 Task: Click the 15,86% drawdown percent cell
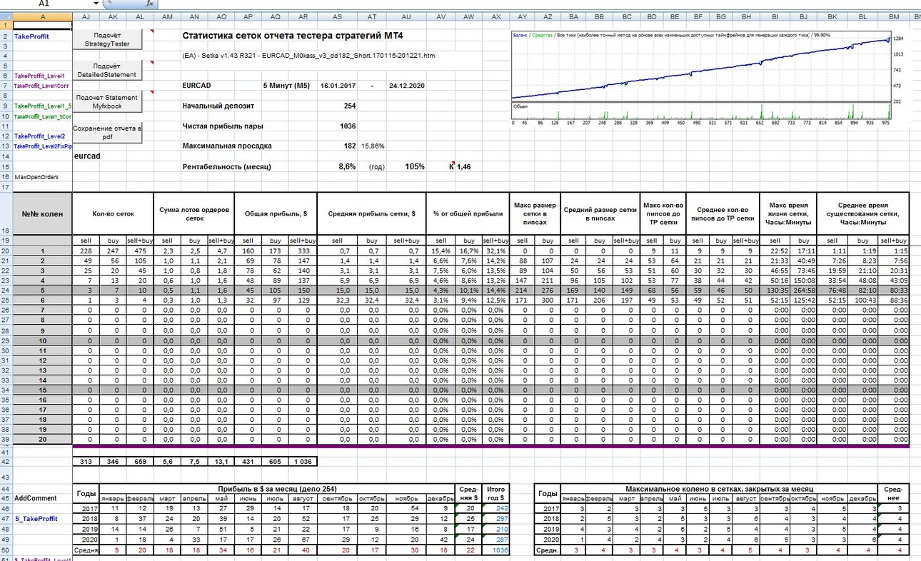pos(373,146)
